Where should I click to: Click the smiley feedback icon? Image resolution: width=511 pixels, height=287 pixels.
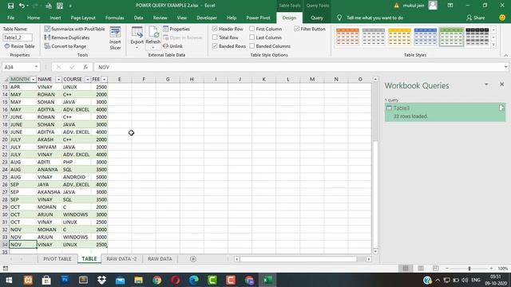coord(502,18)
